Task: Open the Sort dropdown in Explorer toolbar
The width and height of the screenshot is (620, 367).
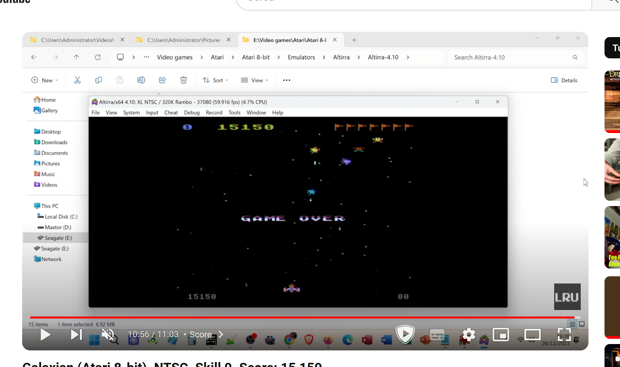Action: (x=216, y=80)
